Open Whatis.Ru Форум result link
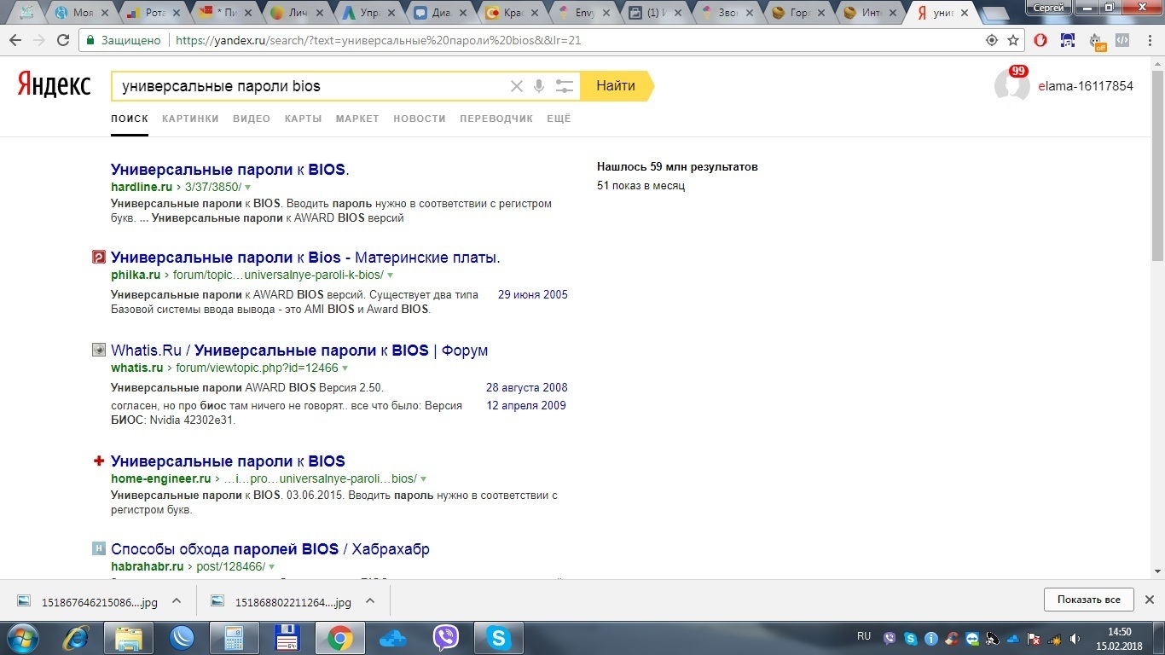 click(x=299, y=351)
